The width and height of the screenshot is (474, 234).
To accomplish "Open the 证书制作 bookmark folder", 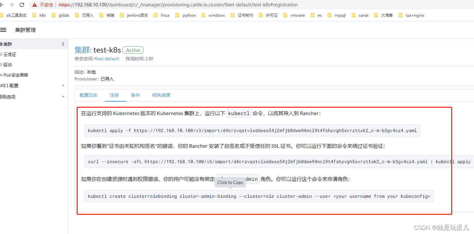I will (x=242, y=15).
